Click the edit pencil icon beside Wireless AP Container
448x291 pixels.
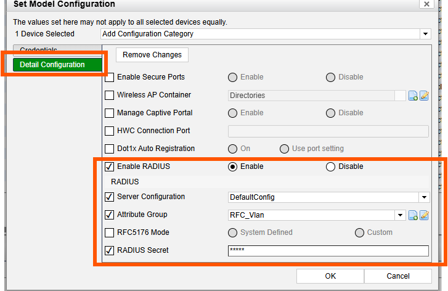425,96
